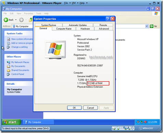Click the Up folder icon in toolbar
This screenshot has height=133, width=163.
point(31,20)
